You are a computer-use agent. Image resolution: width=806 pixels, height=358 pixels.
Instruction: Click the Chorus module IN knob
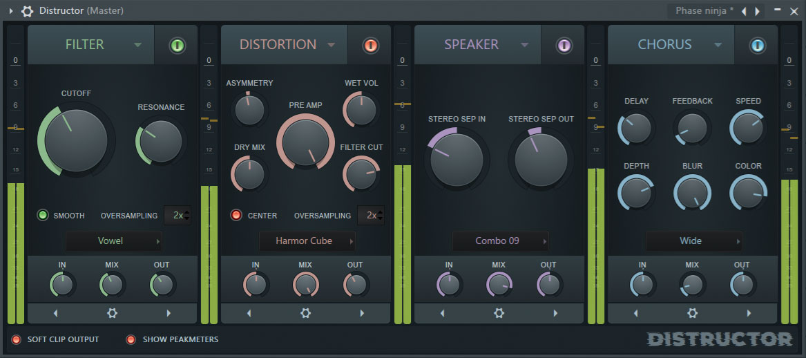click(642, 285)
